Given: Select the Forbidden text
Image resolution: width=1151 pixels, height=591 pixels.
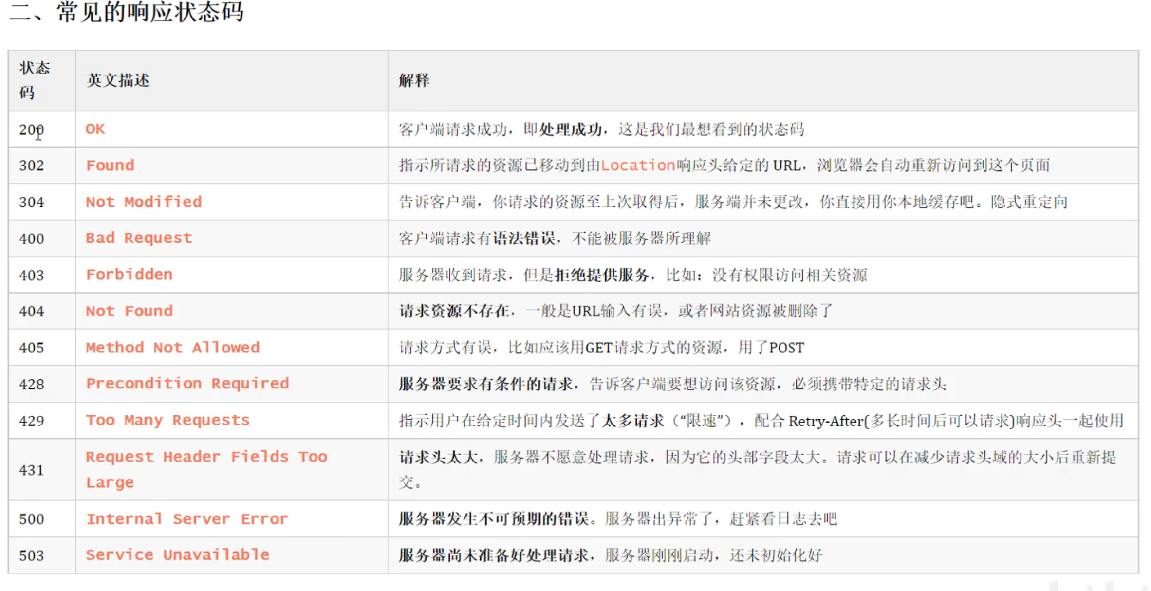Looking at the screenshot, I should [x=130, y=275].
